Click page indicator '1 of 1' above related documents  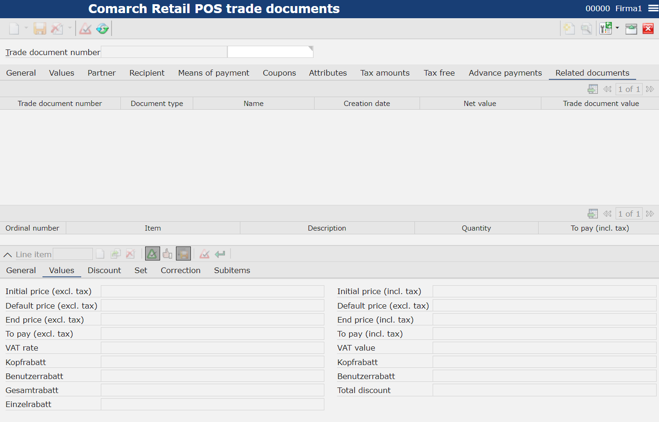629,89
